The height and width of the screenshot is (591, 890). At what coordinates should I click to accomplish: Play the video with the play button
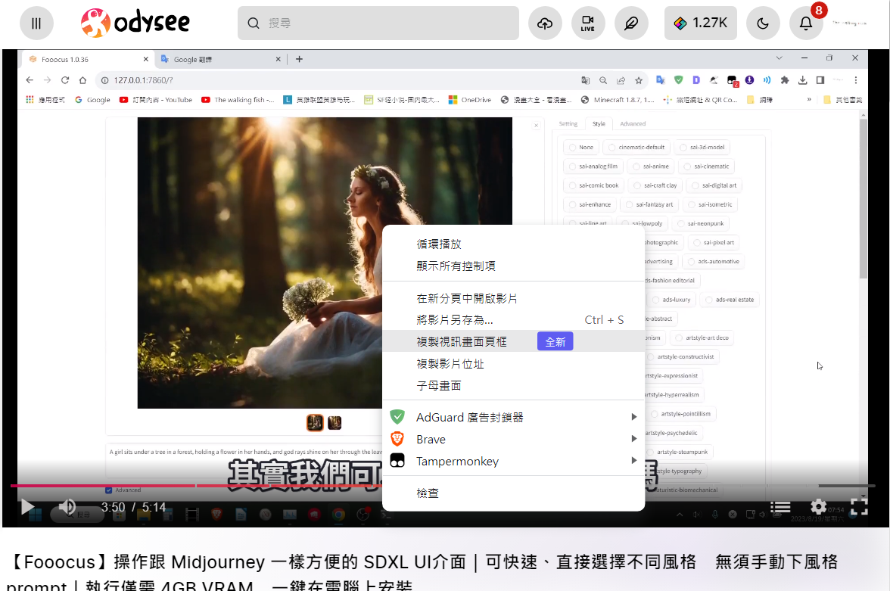click(27, 507)
